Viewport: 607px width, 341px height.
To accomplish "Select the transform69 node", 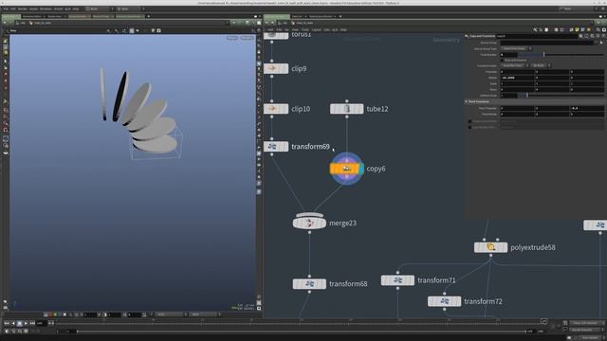I will [x=276, y=147].
